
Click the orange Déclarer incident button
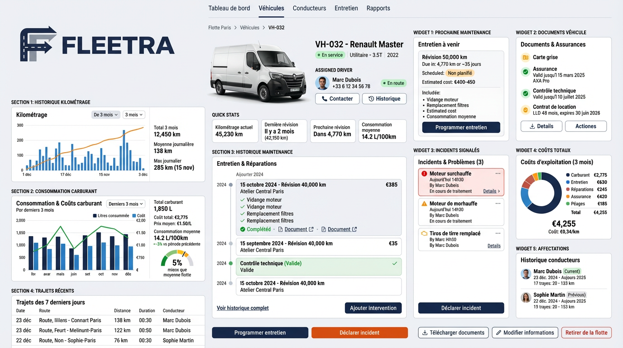pos(359,333)
